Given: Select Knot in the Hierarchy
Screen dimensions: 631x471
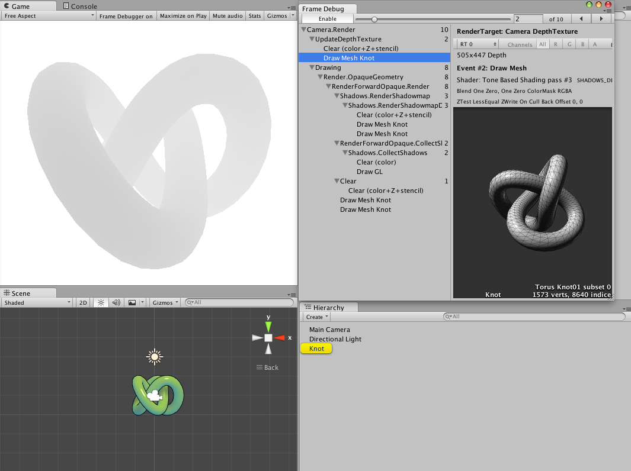Looking at the screenshot, I should [x=316, y=349].
